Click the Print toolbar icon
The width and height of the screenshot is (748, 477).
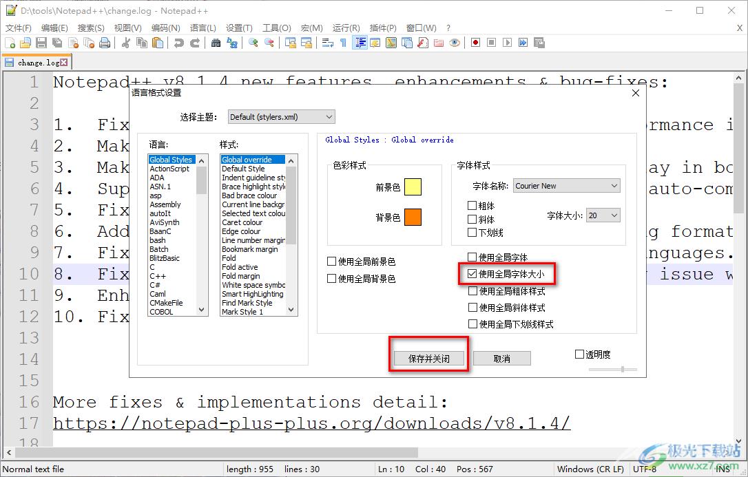point(105,43)
